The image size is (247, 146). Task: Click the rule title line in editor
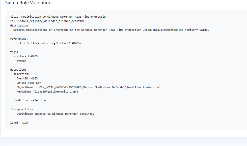[59, 17]
